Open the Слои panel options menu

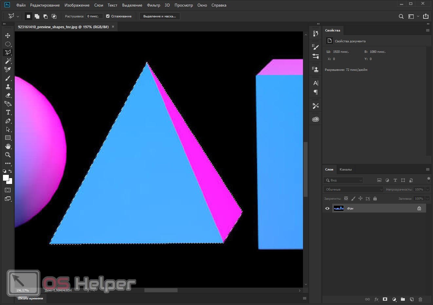pyautogui.click(x=427, y=169)
